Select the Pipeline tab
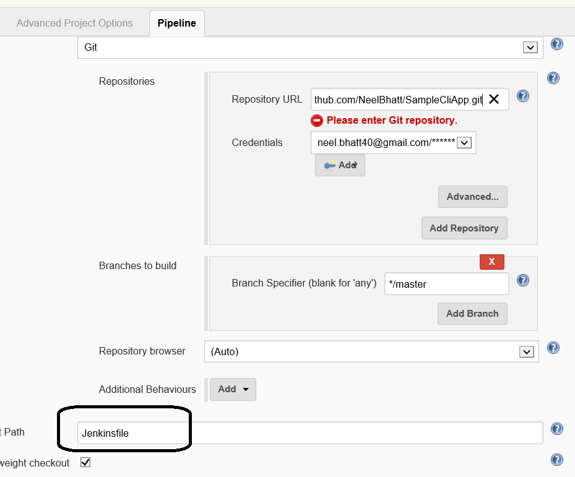The width and height of the screenshot is (575, 477). tap(176, 24)
